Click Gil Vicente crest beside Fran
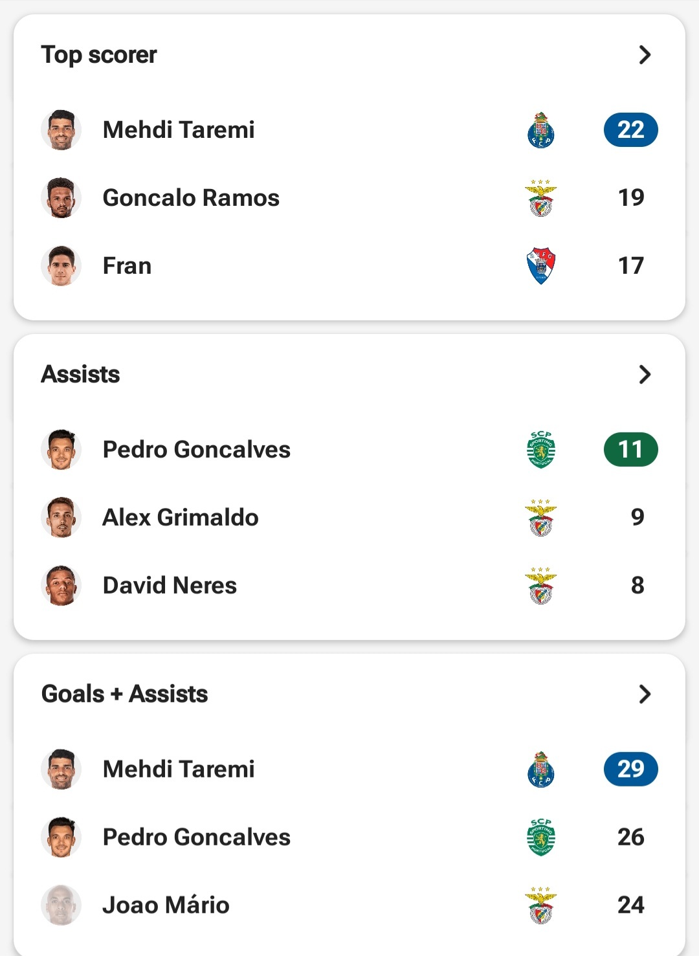699x956 pixels. point(540,266)
